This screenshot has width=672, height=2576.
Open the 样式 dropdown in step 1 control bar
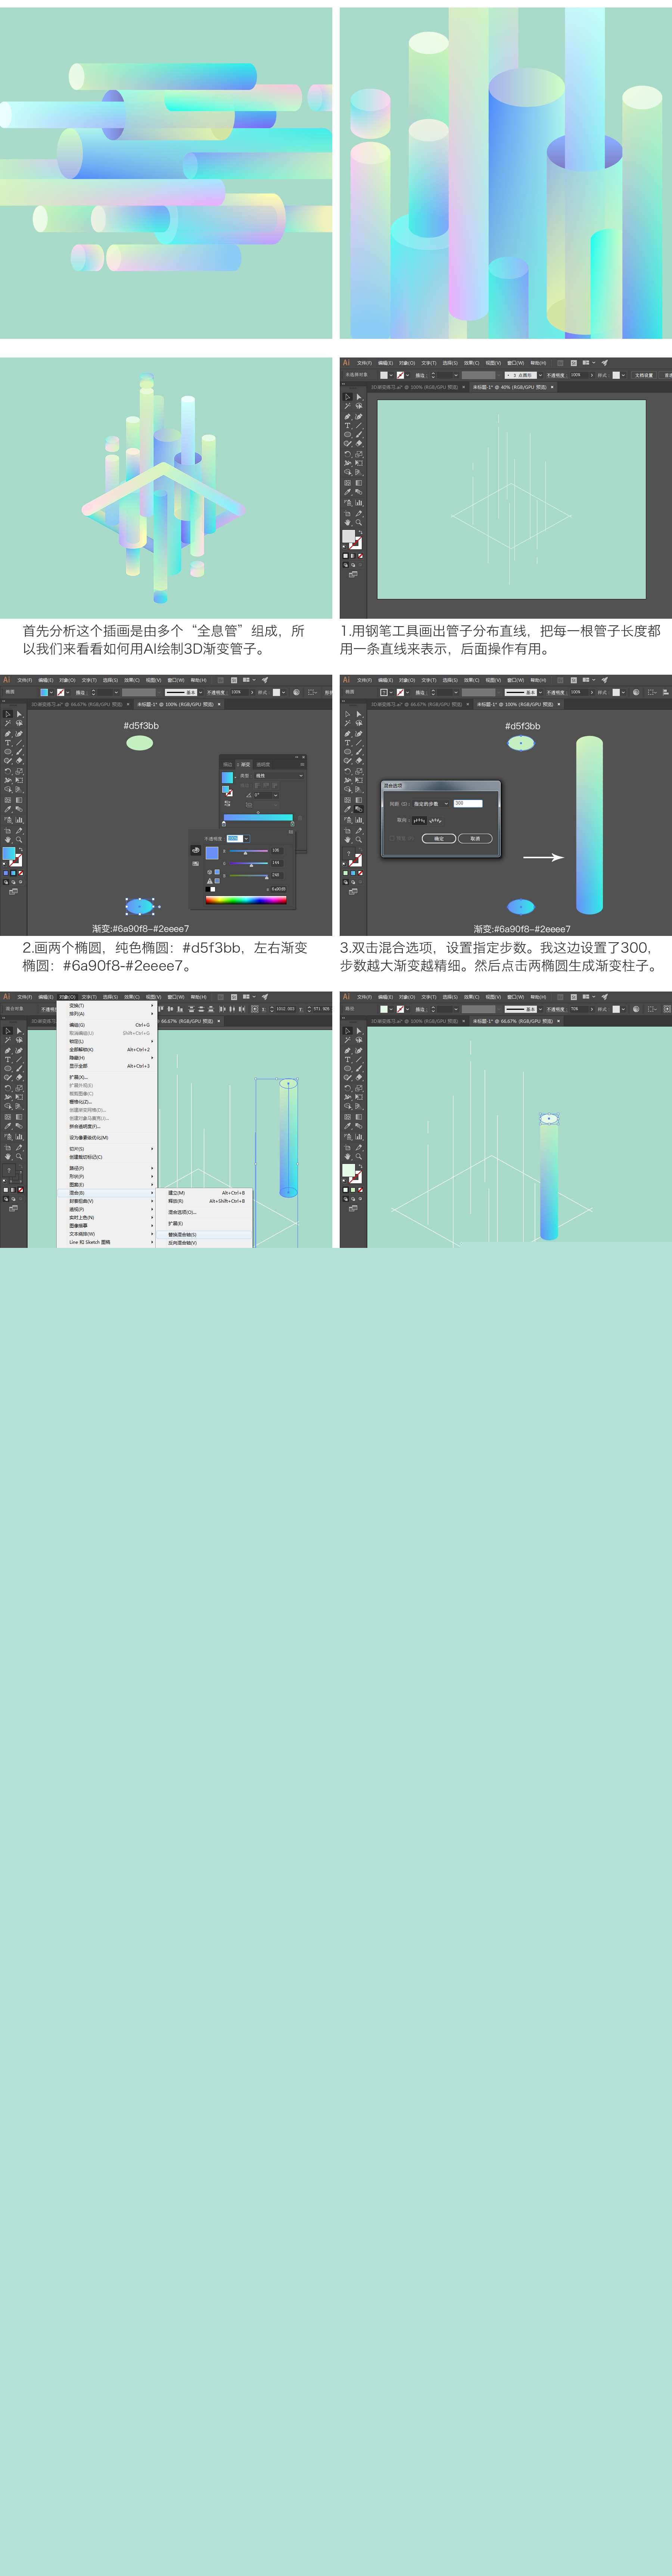coord(624,375)
